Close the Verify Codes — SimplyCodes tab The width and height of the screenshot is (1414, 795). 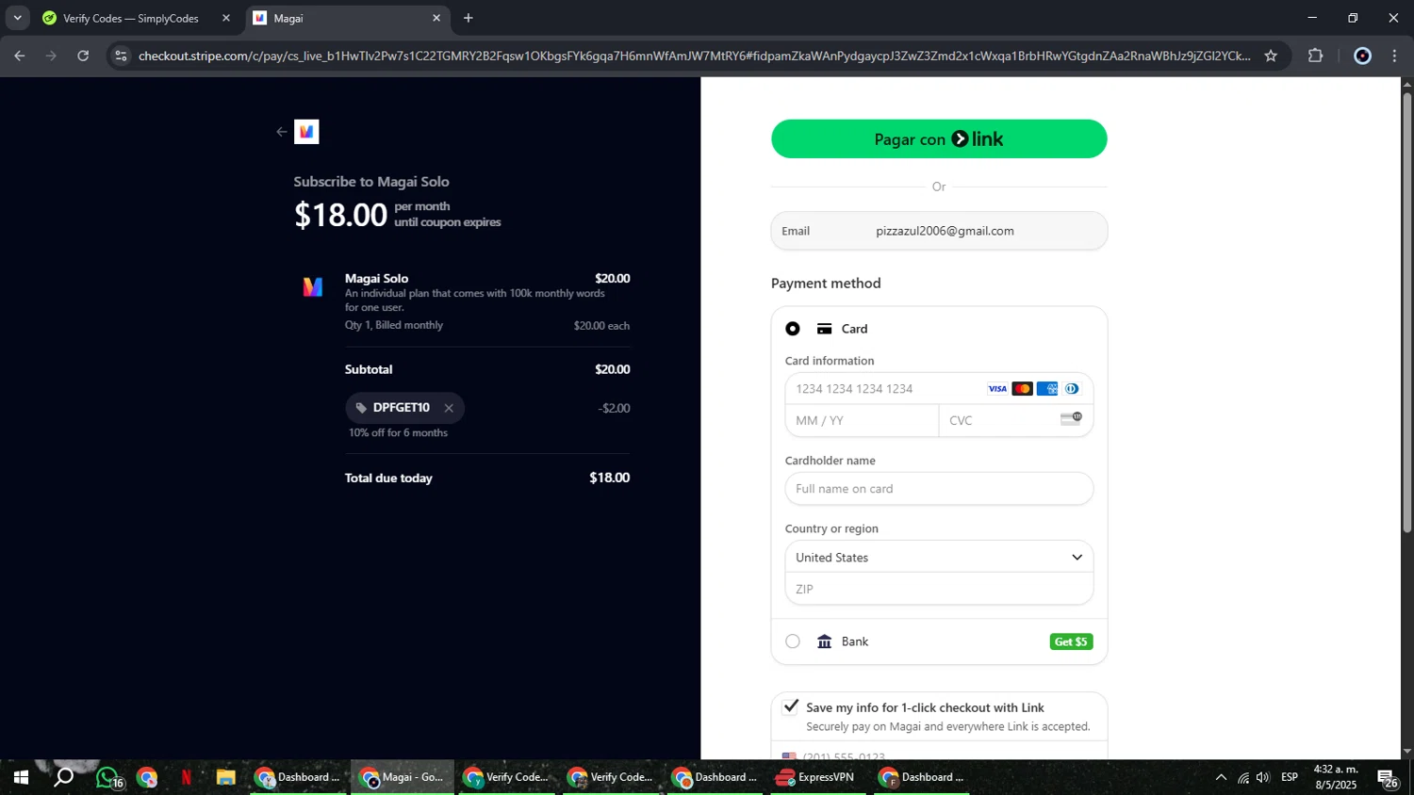pyautogui.click(x=226, y=18)
